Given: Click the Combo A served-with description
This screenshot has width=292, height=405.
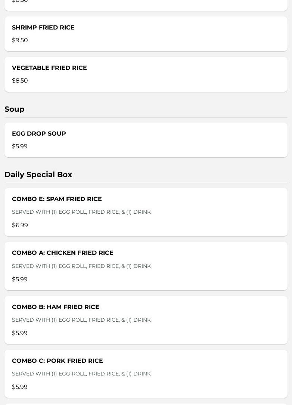Looking at the screenshot, I should click(81, 266).
